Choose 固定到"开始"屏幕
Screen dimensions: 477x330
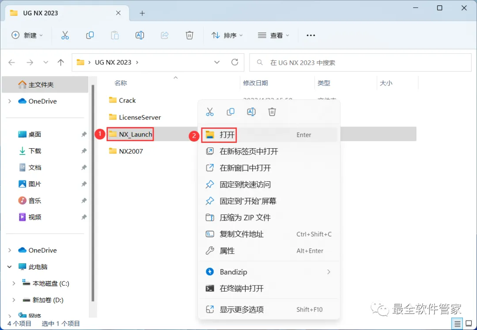click(x=269, y=201)
